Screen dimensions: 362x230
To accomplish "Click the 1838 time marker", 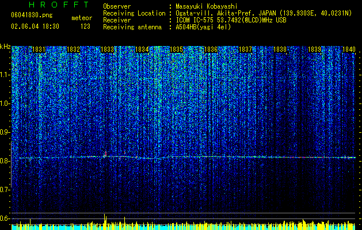I will [280, 49].
